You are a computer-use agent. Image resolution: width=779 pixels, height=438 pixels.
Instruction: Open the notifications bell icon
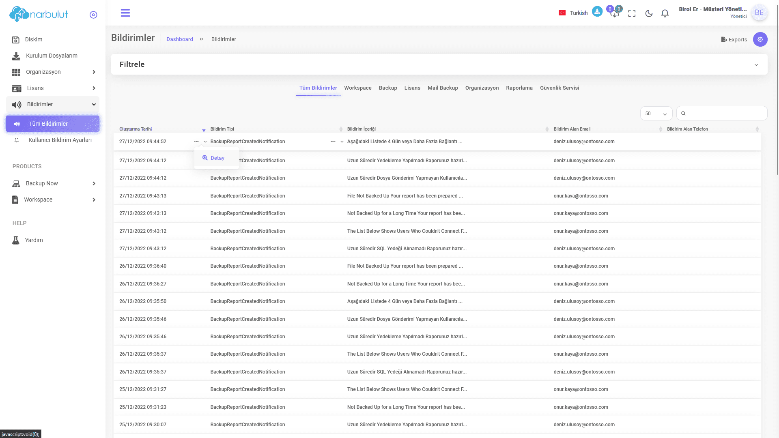[x=665, y=13]
